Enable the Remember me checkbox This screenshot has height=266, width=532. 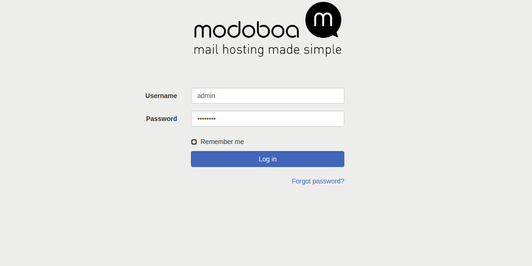[194, 142]
